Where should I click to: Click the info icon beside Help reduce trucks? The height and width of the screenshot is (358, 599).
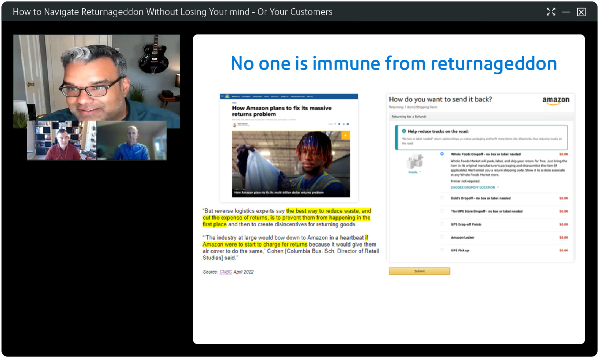[x=404, y=131]
